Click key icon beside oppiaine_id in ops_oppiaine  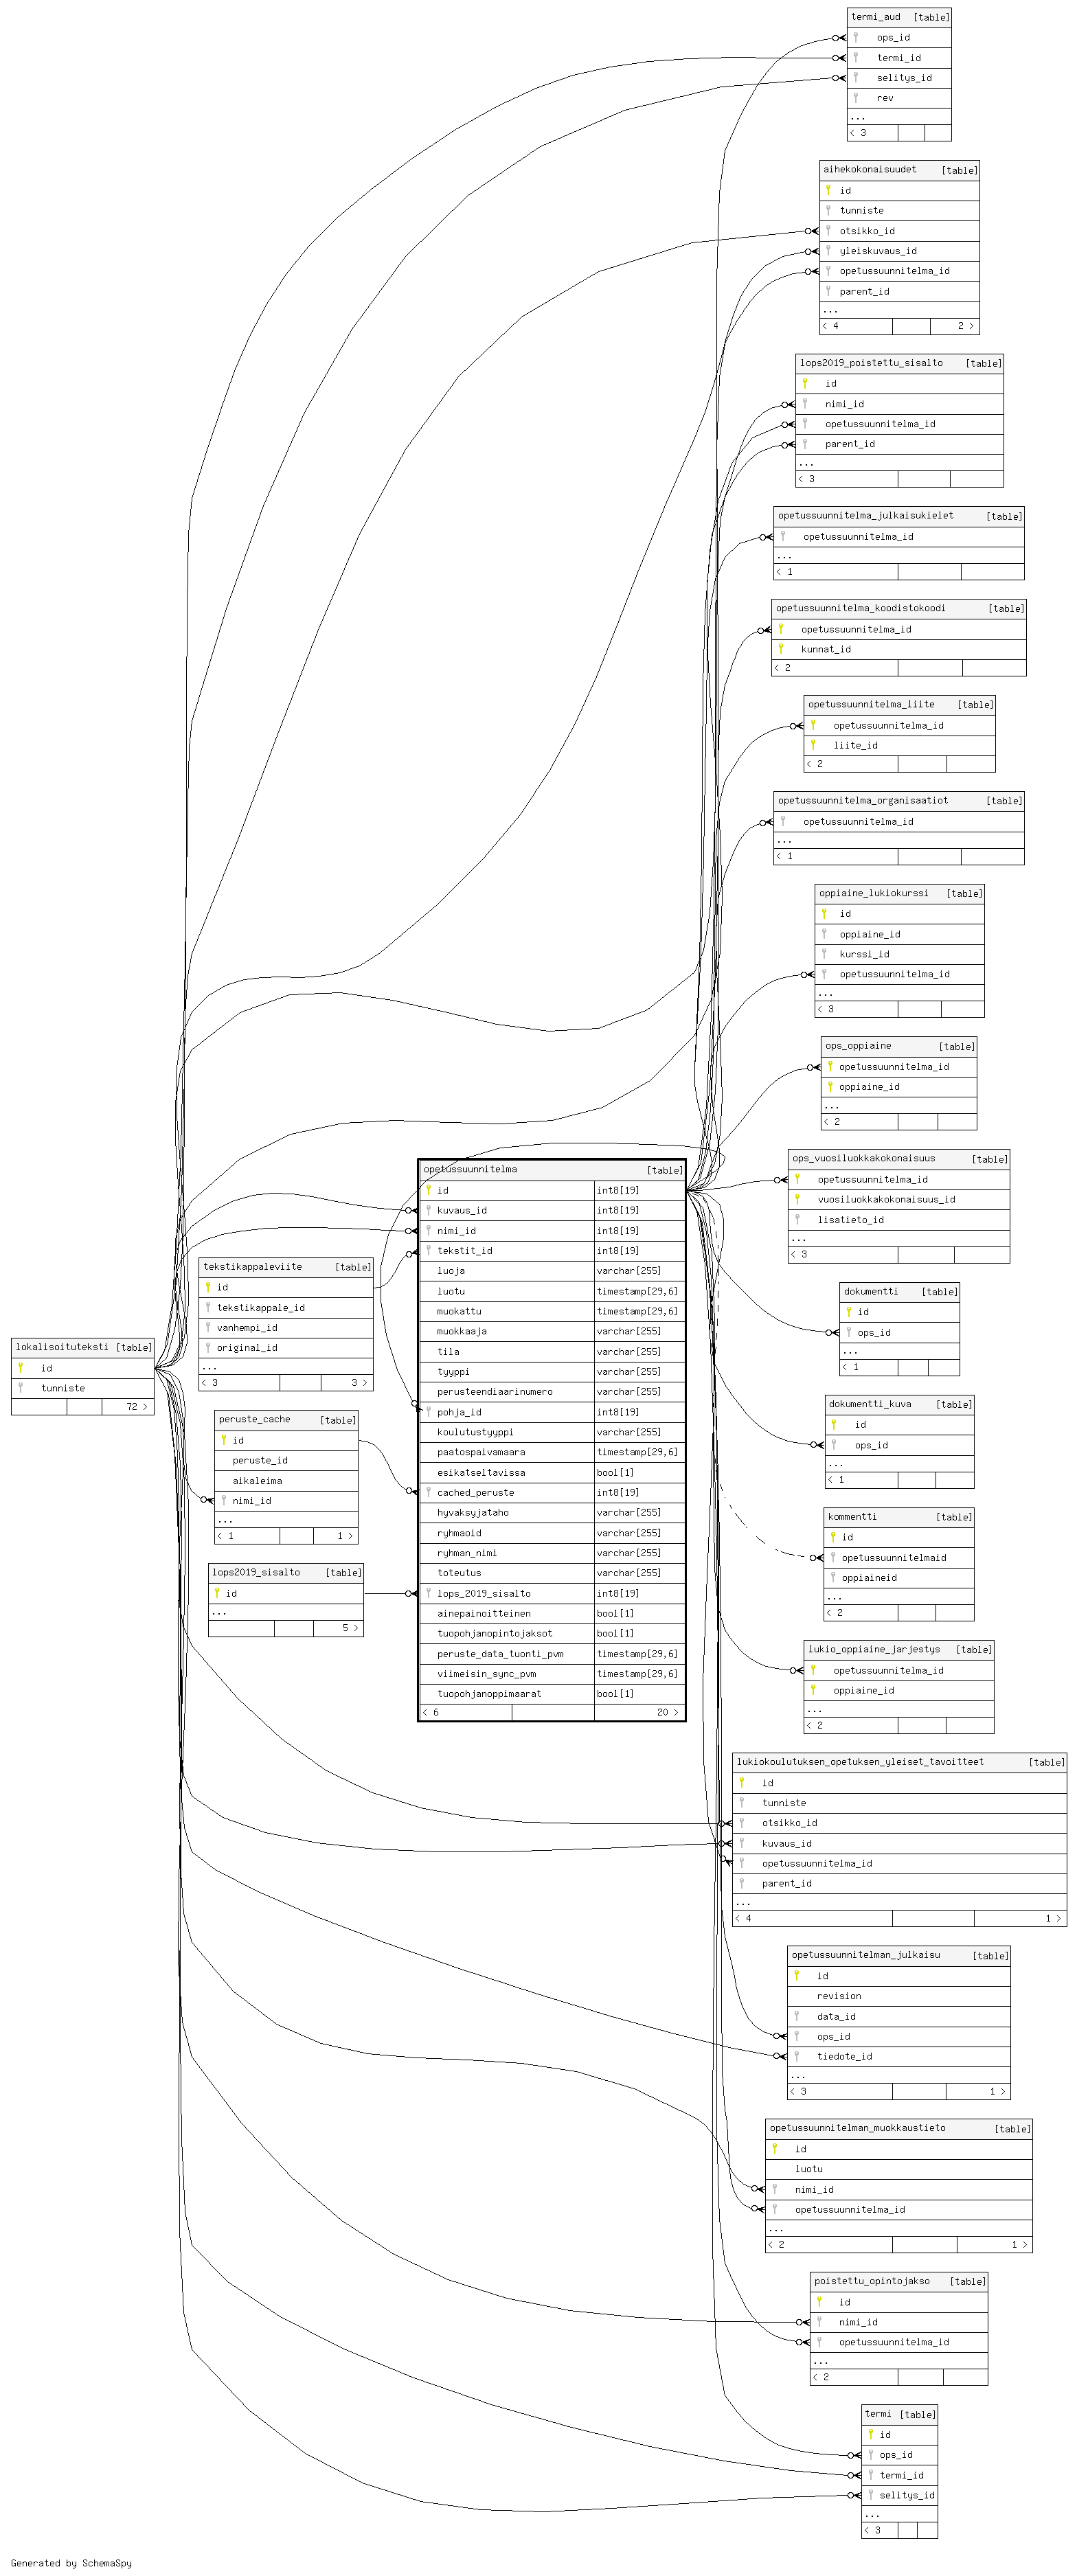830,1087
